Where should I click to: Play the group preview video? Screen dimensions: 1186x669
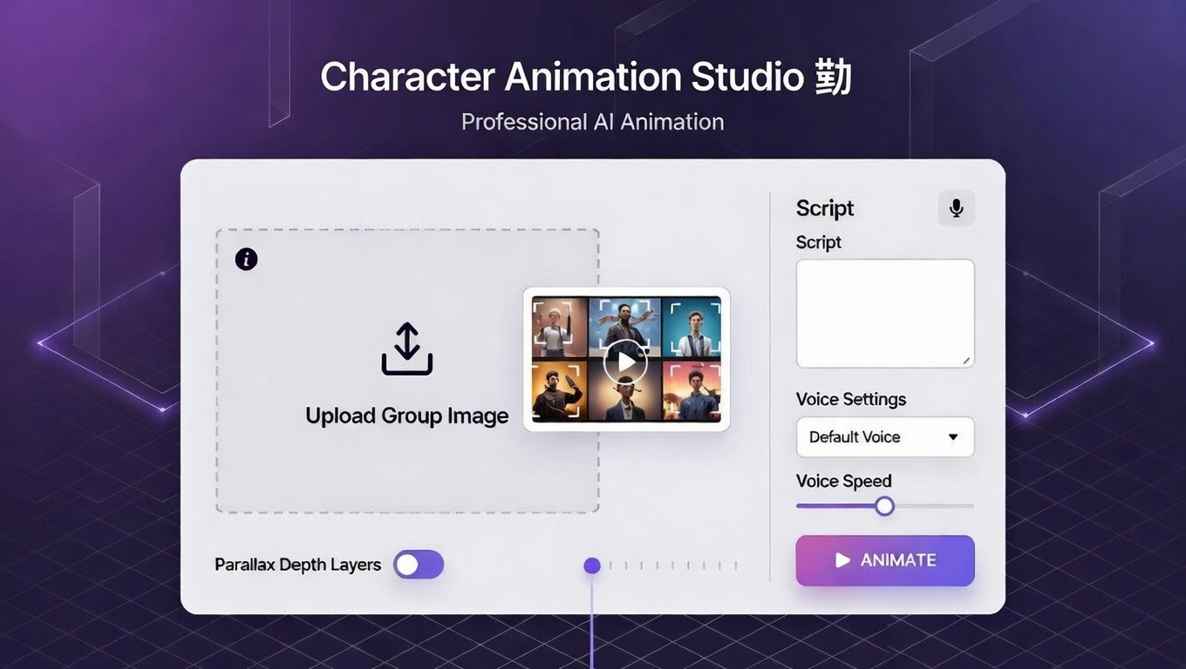(626, 362)
